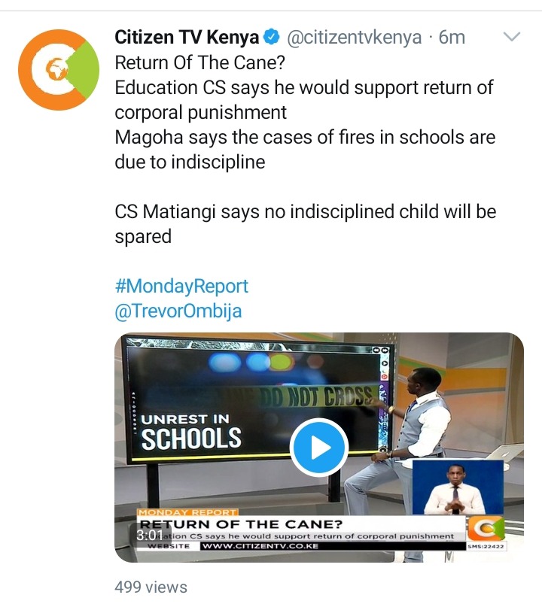Open the Citizen TV Kenya profile picture
This screenshot has width=542, height=604.
click(x=59, y=70)
